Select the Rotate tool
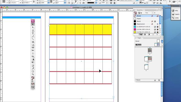The height and width of the screenshot is (102, 181). (x=33, y=54)
